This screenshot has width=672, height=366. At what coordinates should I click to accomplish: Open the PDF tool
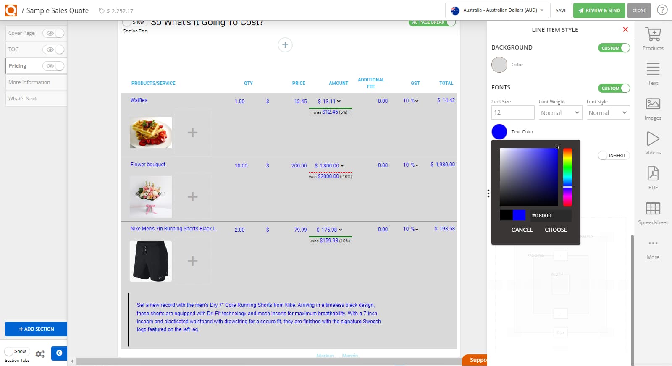[653, 178]
